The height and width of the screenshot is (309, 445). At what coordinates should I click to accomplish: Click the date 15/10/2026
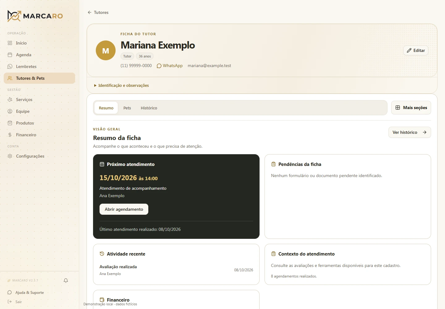coord(118,178)
